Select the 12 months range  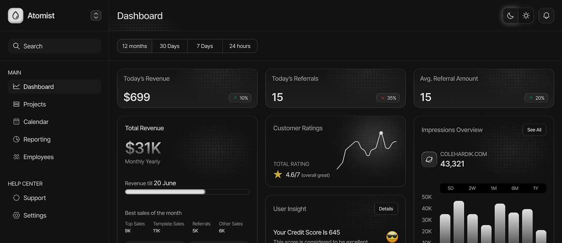tap(134, 46)
